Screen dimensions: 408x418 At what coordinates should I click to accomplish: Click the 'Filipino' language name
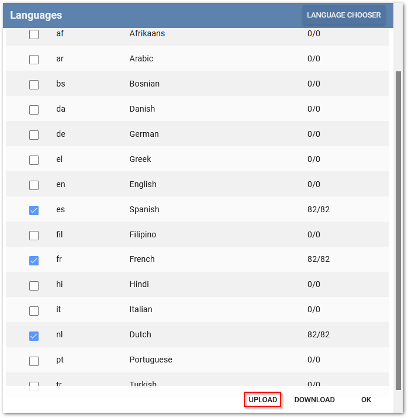(x=143, y=234)
